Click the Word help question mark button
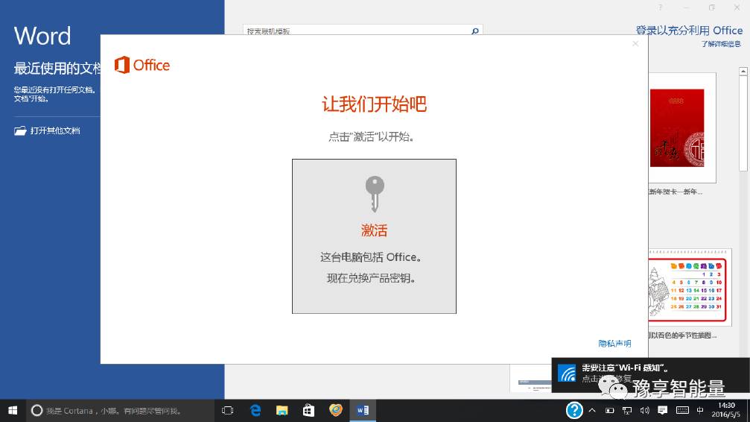The width and height of the screenshot is (750, 422). [660, 7]
